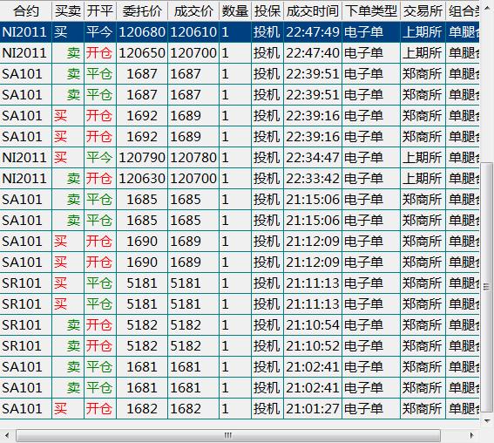Click the 22:34:47 trade time cell
494x443 pixels.
click(x=313, y=158)
